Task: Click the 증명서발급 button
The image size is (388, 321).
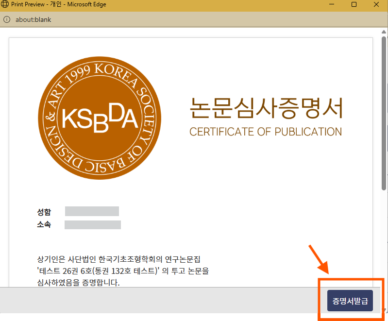Action: (350, 301)
